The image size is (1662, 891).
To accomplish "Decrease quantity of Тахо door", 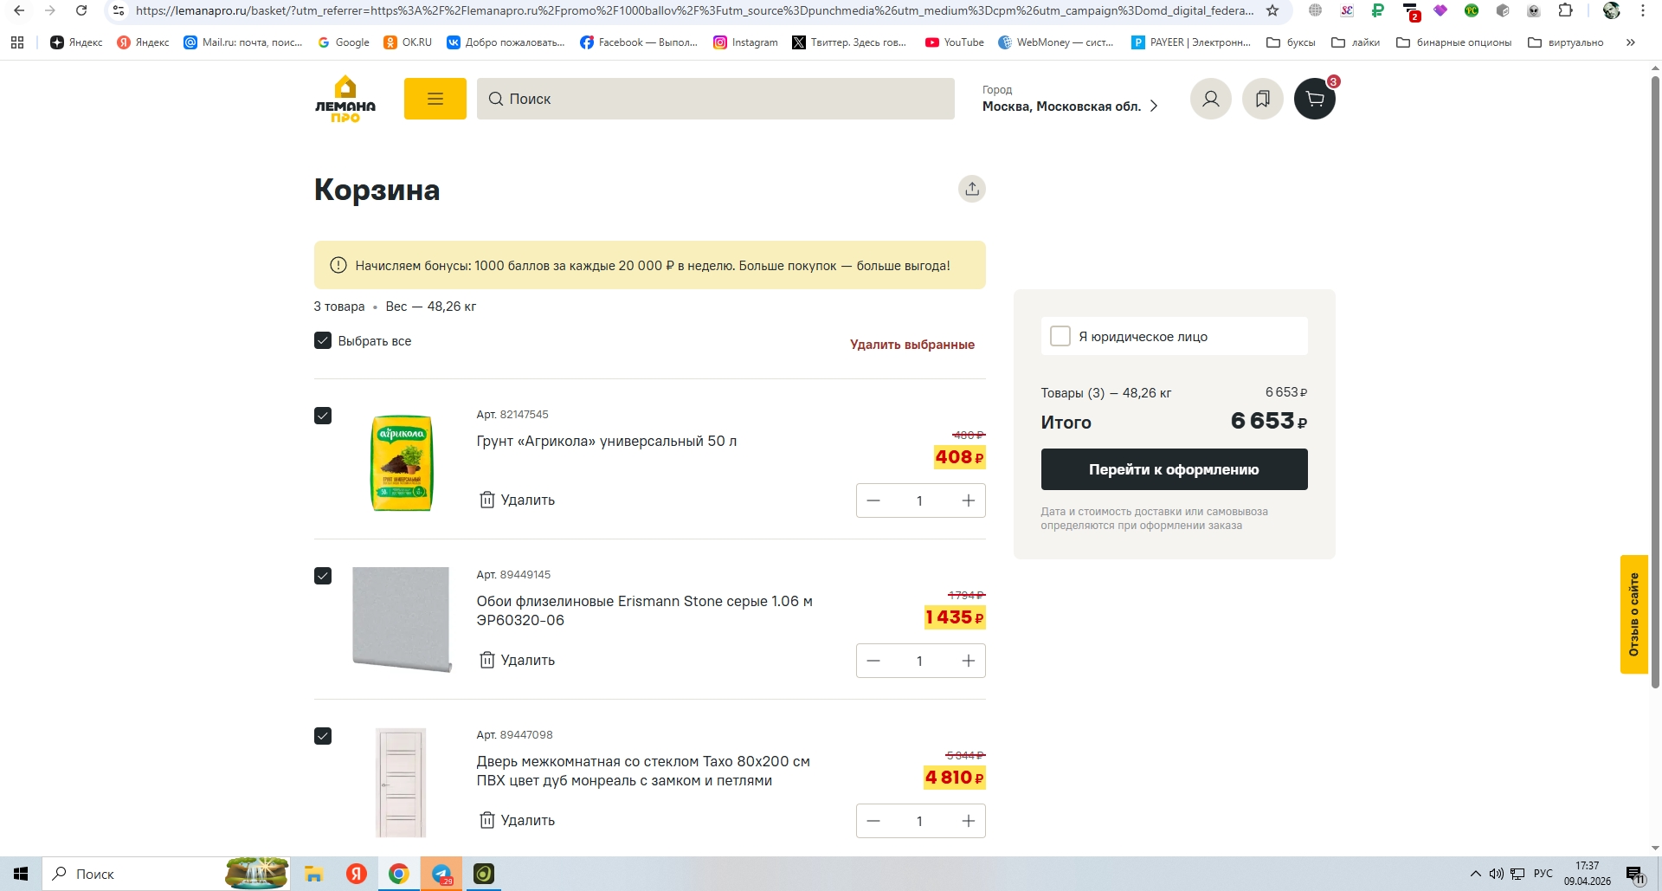I will pos(873,821).
